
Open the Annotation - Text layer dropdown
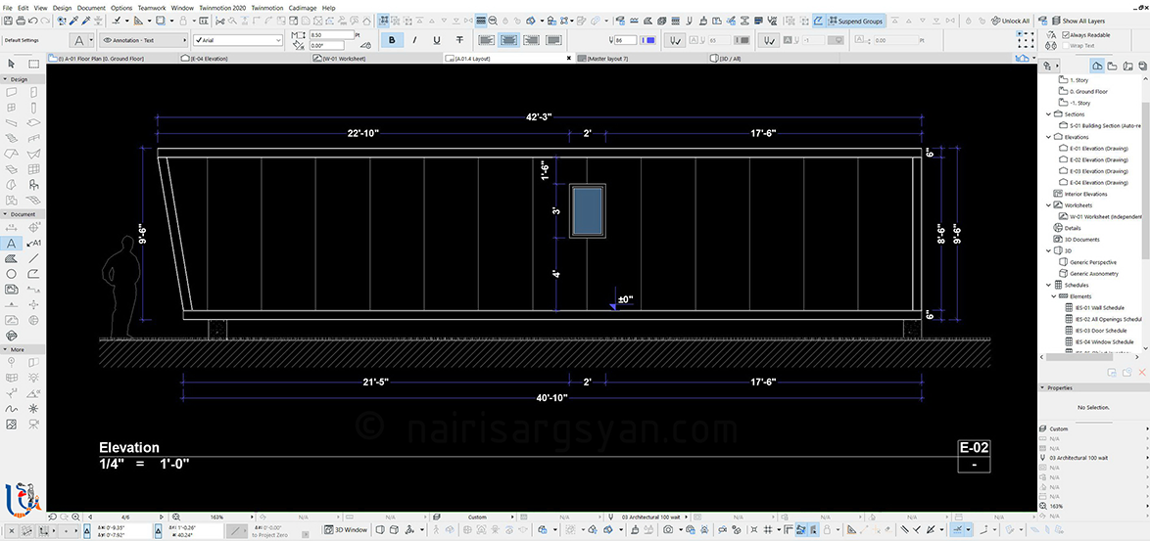pyautogui.click(x=143, y=40)
